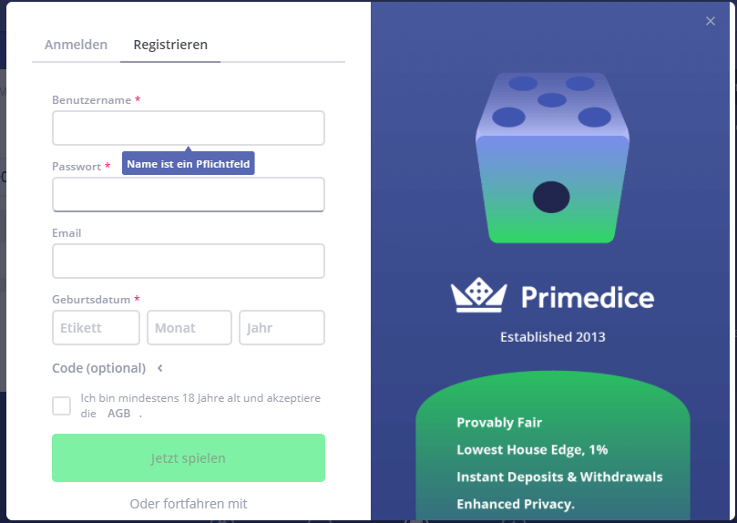This screenshot has width=737, height=523.
Task: Select the Jahr birth year field
Action: point(282,327)
